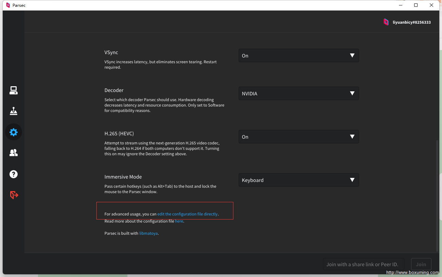442x277 pixels.
Task: Open the Arcade joystick icon
Action: 14,111
